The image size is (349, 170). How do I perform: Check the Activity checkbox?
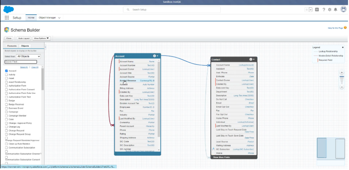tap(6, 74)
